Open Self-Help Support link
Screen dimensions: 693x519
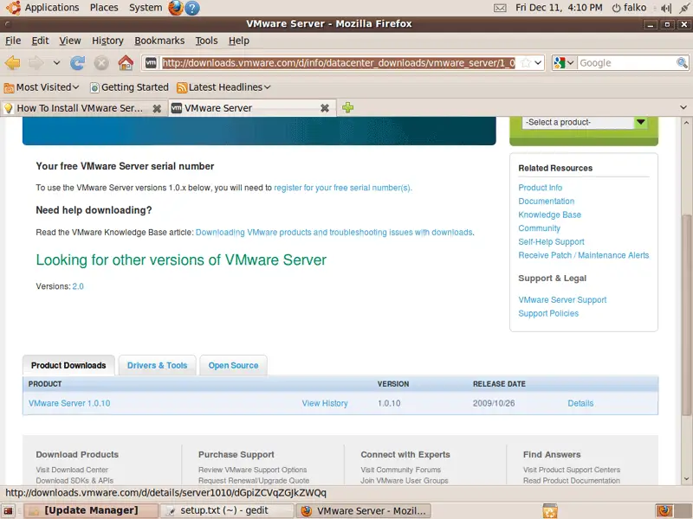551,242
